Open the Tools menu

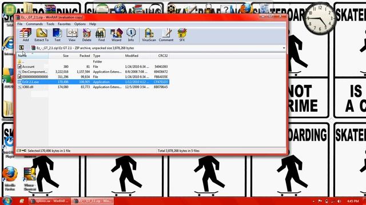coord(50,24)
